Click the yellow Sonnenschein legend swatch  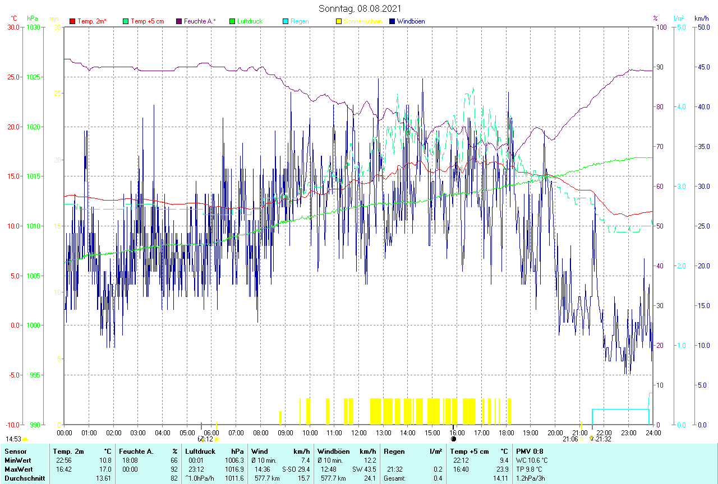coord(339,21)
